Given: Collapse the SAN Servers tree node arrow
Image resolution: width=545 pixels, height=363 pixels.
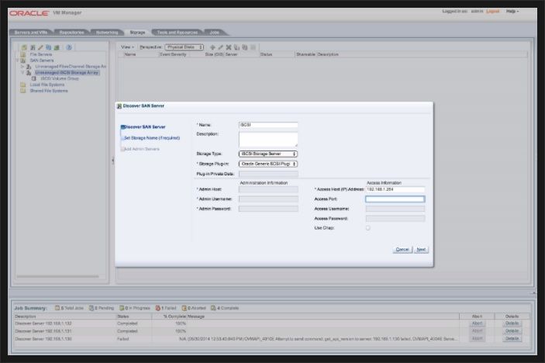Looking at the screenshot, I should point(17,60).
